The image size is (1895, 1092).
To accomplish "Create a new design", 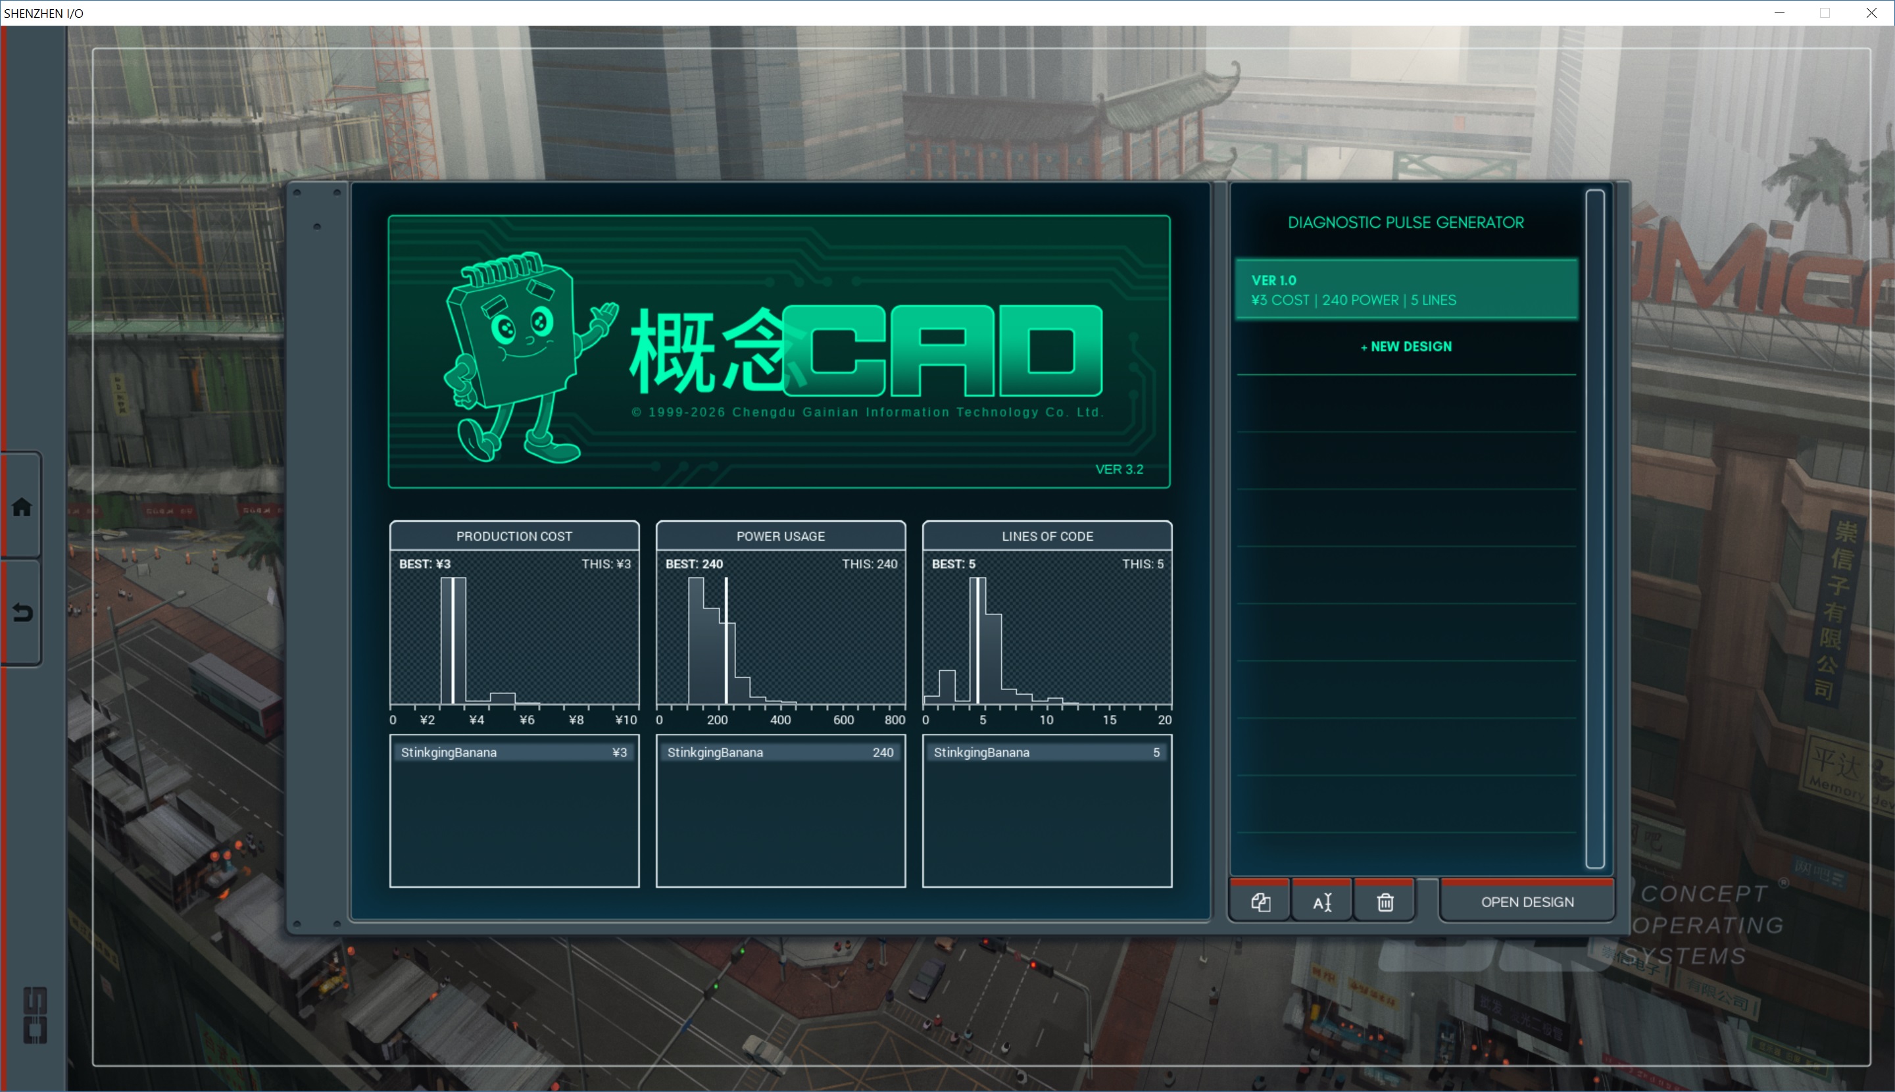I will [x=1406, y=347].
